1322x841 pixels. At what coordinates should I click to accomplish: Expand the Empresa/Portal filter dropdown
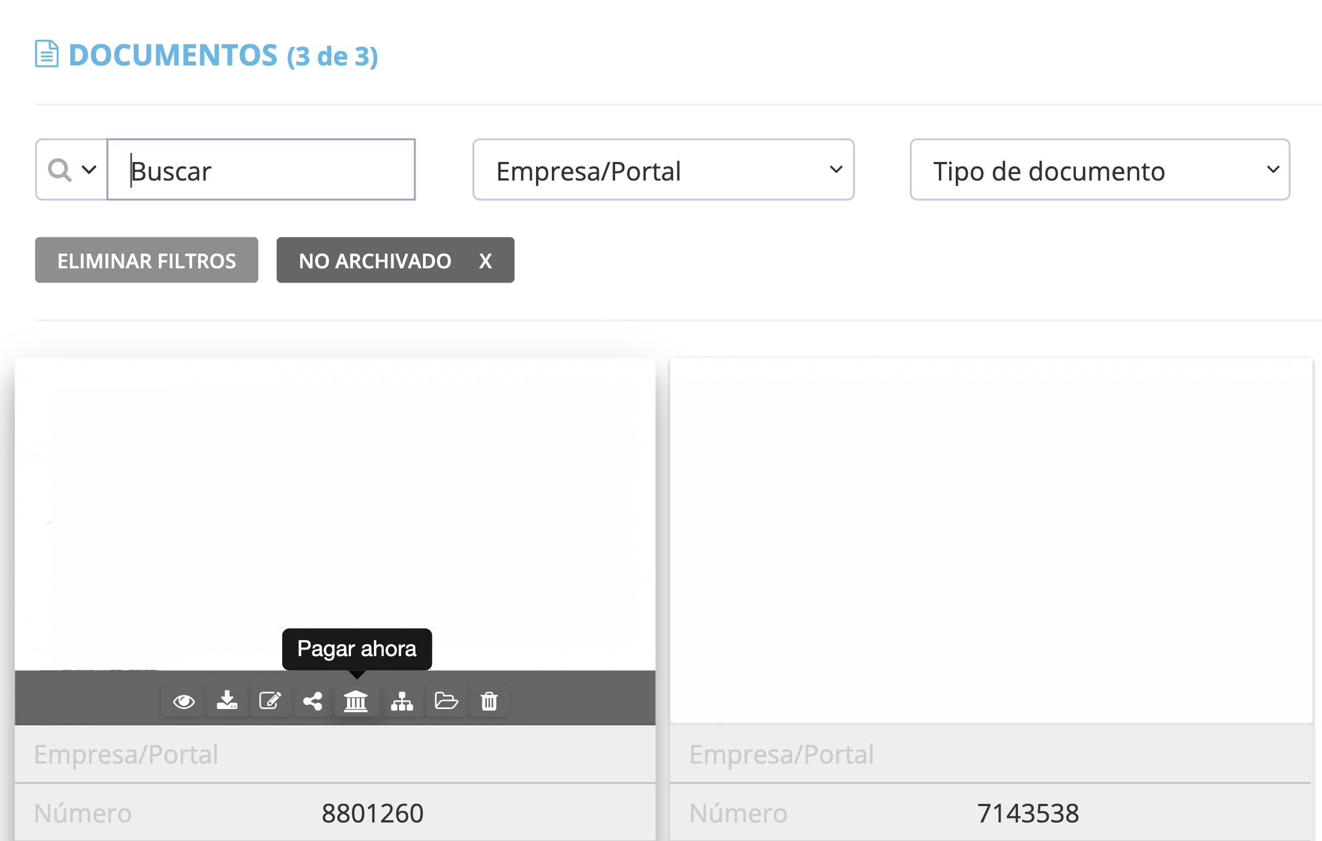(663, 170)
